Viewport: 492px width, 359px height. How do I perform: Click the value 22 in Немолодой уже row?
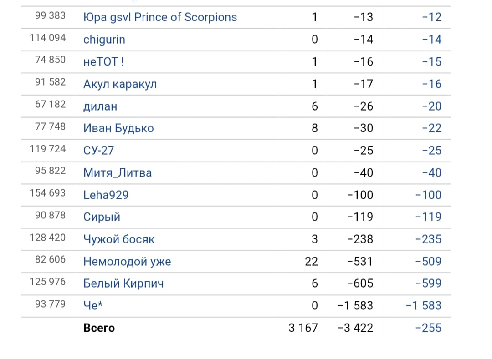312,262
